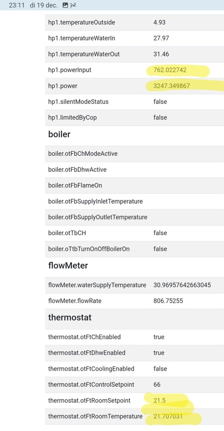Tap the image notification icon in status bar
The width and height of the screenshot is (224, 431).
click(x=65, y=5)
